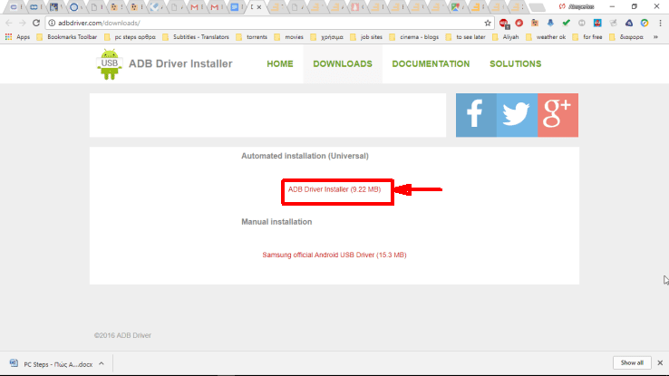The image size is (669, 376).
Task: Open the DOCUMENTATION menu item
Action: click(x=431, y=64)
